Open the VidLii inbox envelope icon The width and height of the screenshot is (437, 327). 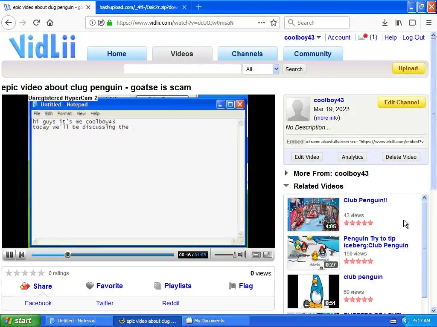click(363, 37)
